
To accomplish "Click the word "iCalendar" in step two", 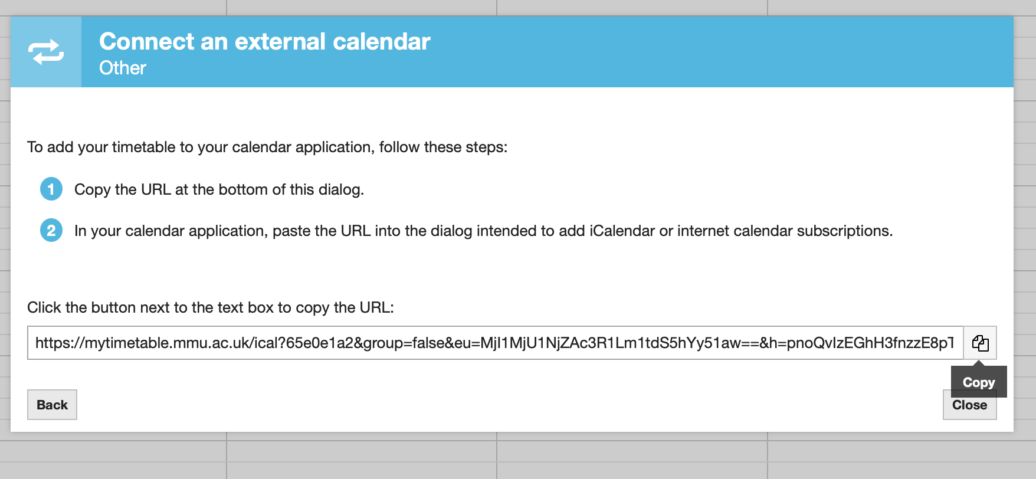I will click(622, 231).
